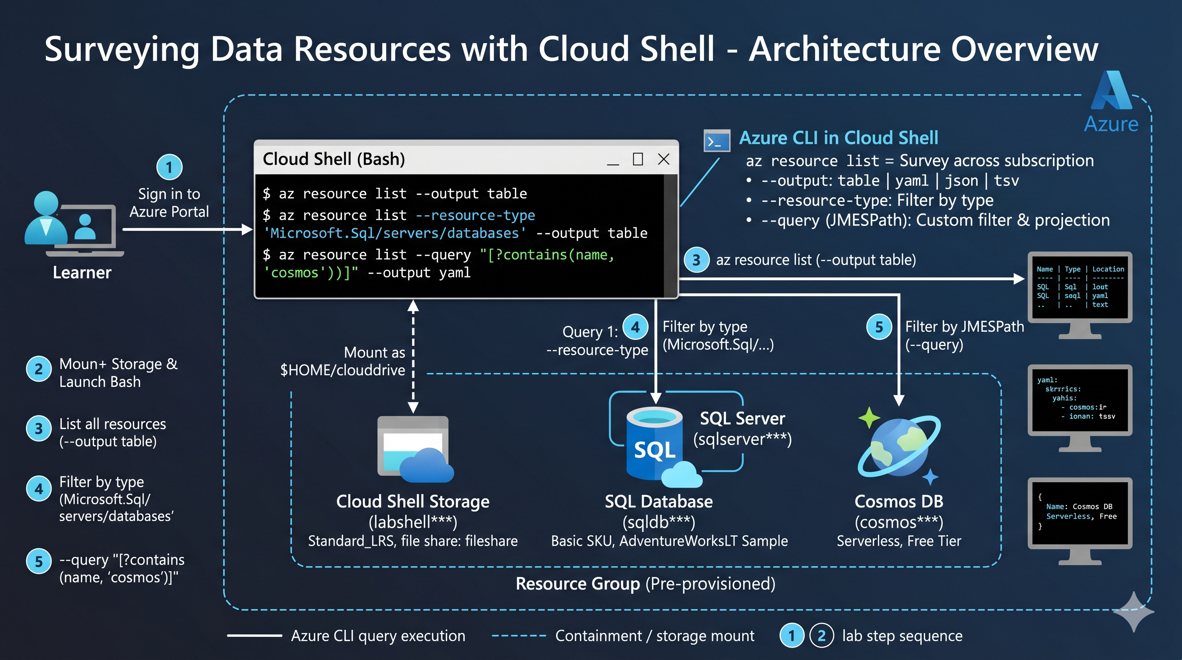Open the monitor showing the Name/Type/Location table
Image resolution: width=1182 pixels, height=660 pixels.
(1080, 295)
